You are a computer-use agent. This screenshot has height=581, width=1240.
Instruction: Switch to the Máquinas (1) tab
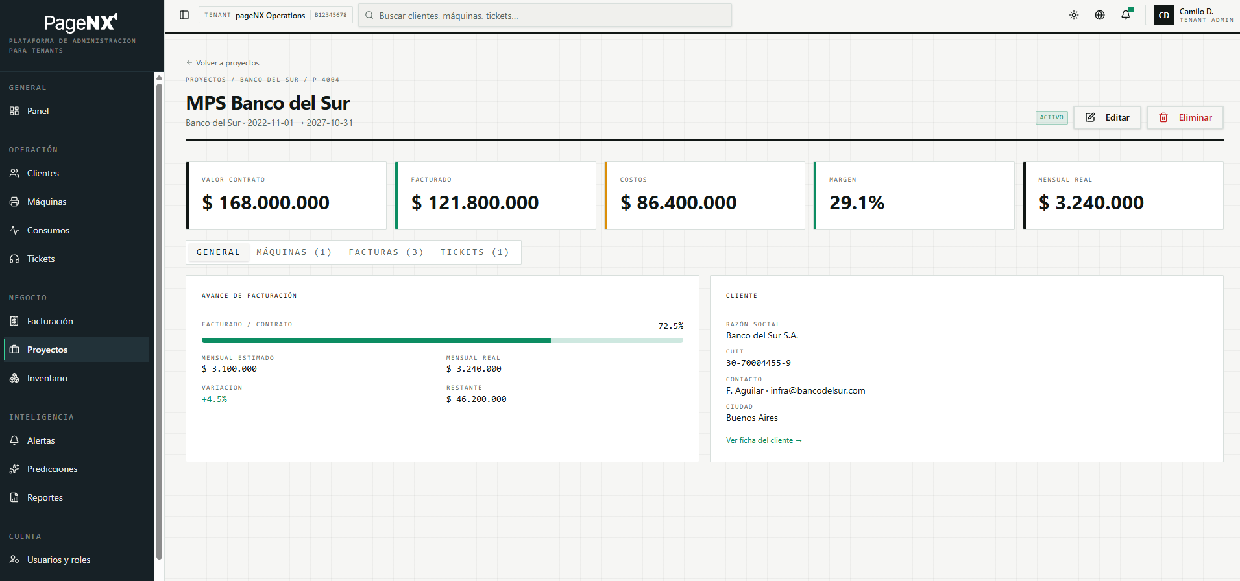point(294,252)
